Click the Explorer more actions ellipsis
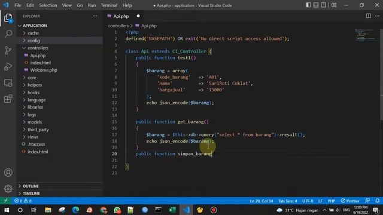The width and height of the screenshot is (383, 215). click(x=95, y=16)
